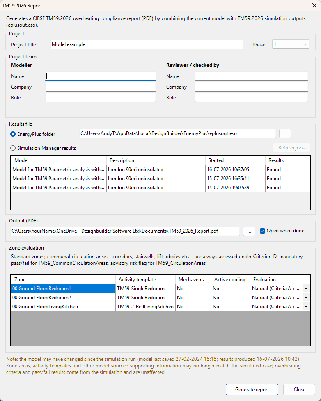Click the Active cooling column header
321x401 pixels.
230,279
